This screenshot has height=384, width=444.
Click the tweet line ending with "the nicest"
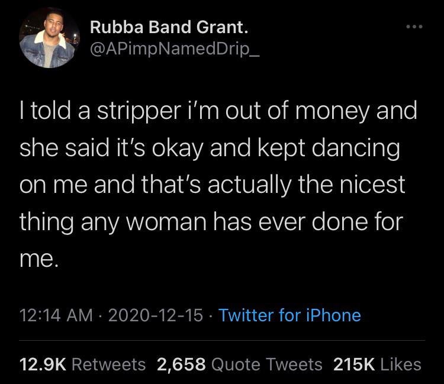(213, 185)
